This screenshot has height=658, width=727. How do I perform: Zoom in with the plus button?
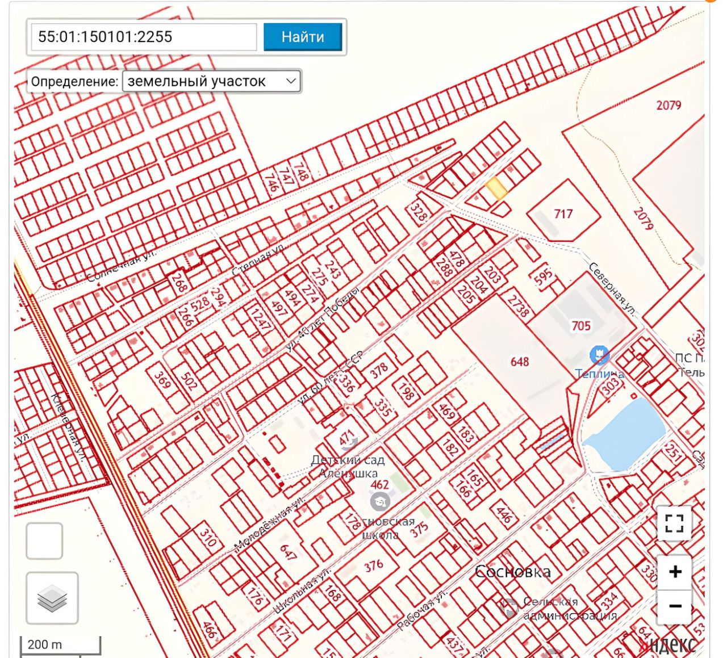coord(674,572)
